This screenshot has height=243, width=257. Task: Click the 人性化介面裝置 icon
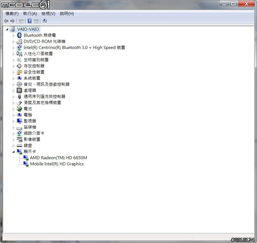[x=19, y=53]
